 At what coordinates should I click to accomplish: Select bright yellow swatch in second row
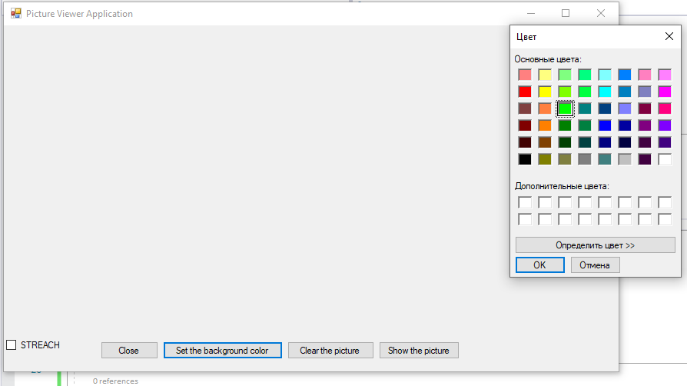pyautogui.click(x=545, y=92)
